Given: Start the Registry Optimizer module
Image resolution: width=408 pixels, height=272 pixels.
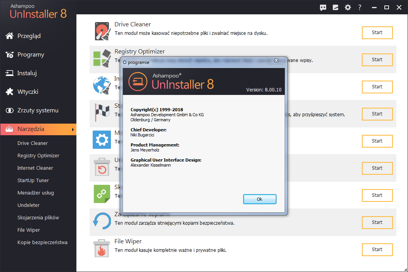Looking at the screenshot, I should (377, 60).
